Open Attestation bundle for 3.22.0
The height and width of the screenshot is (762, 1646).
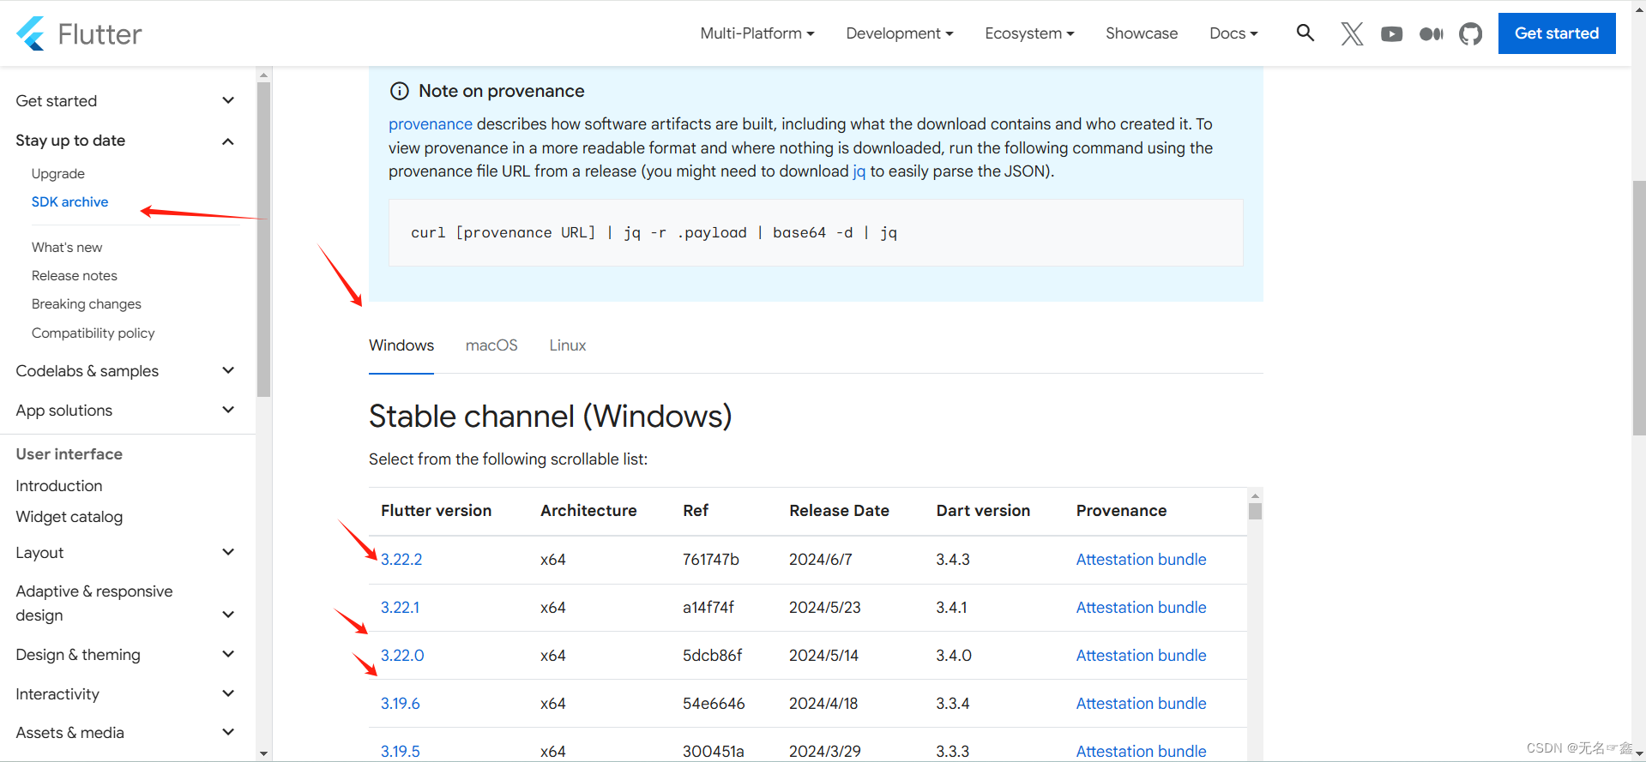[1141, 656]
